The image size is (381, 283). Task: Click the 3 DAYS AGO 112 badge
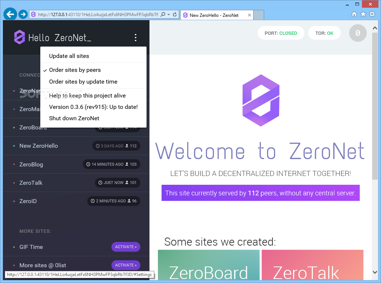[x=116, y=146]
